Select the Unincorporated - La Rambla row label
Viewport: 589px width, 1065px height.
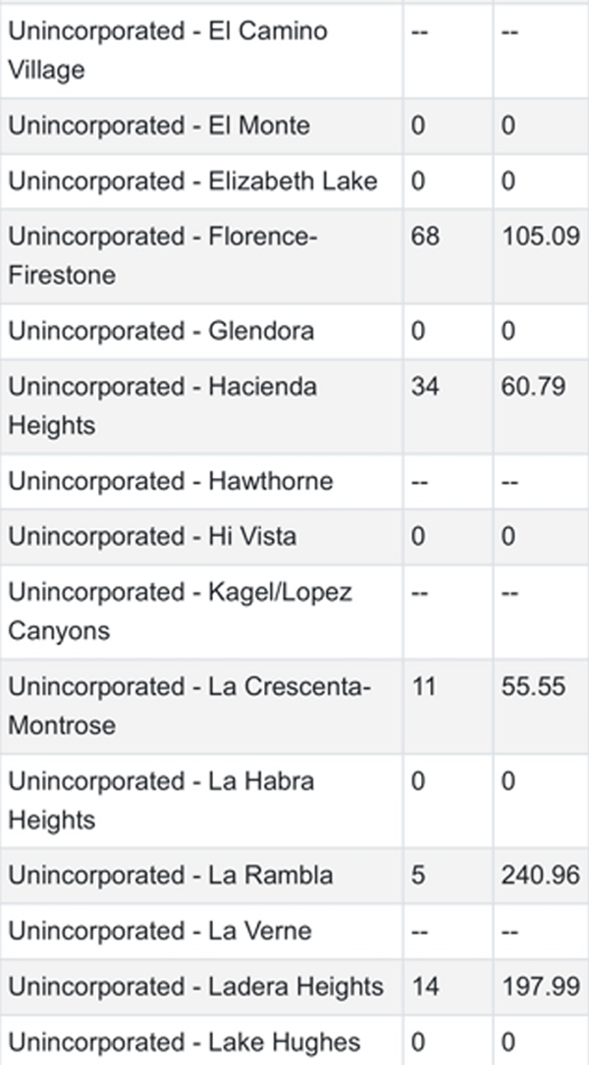[171, 876]
